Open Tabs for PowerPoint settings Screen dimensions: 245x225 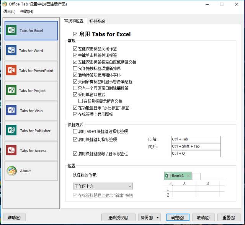[31, 70]
